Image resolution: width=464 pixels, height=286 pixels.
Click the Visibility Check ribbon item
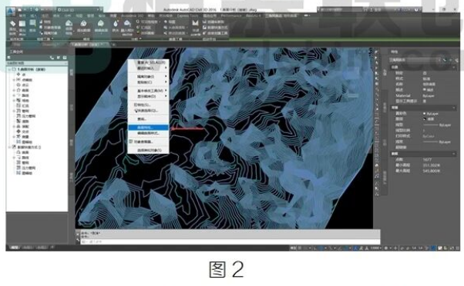[146, 22]
